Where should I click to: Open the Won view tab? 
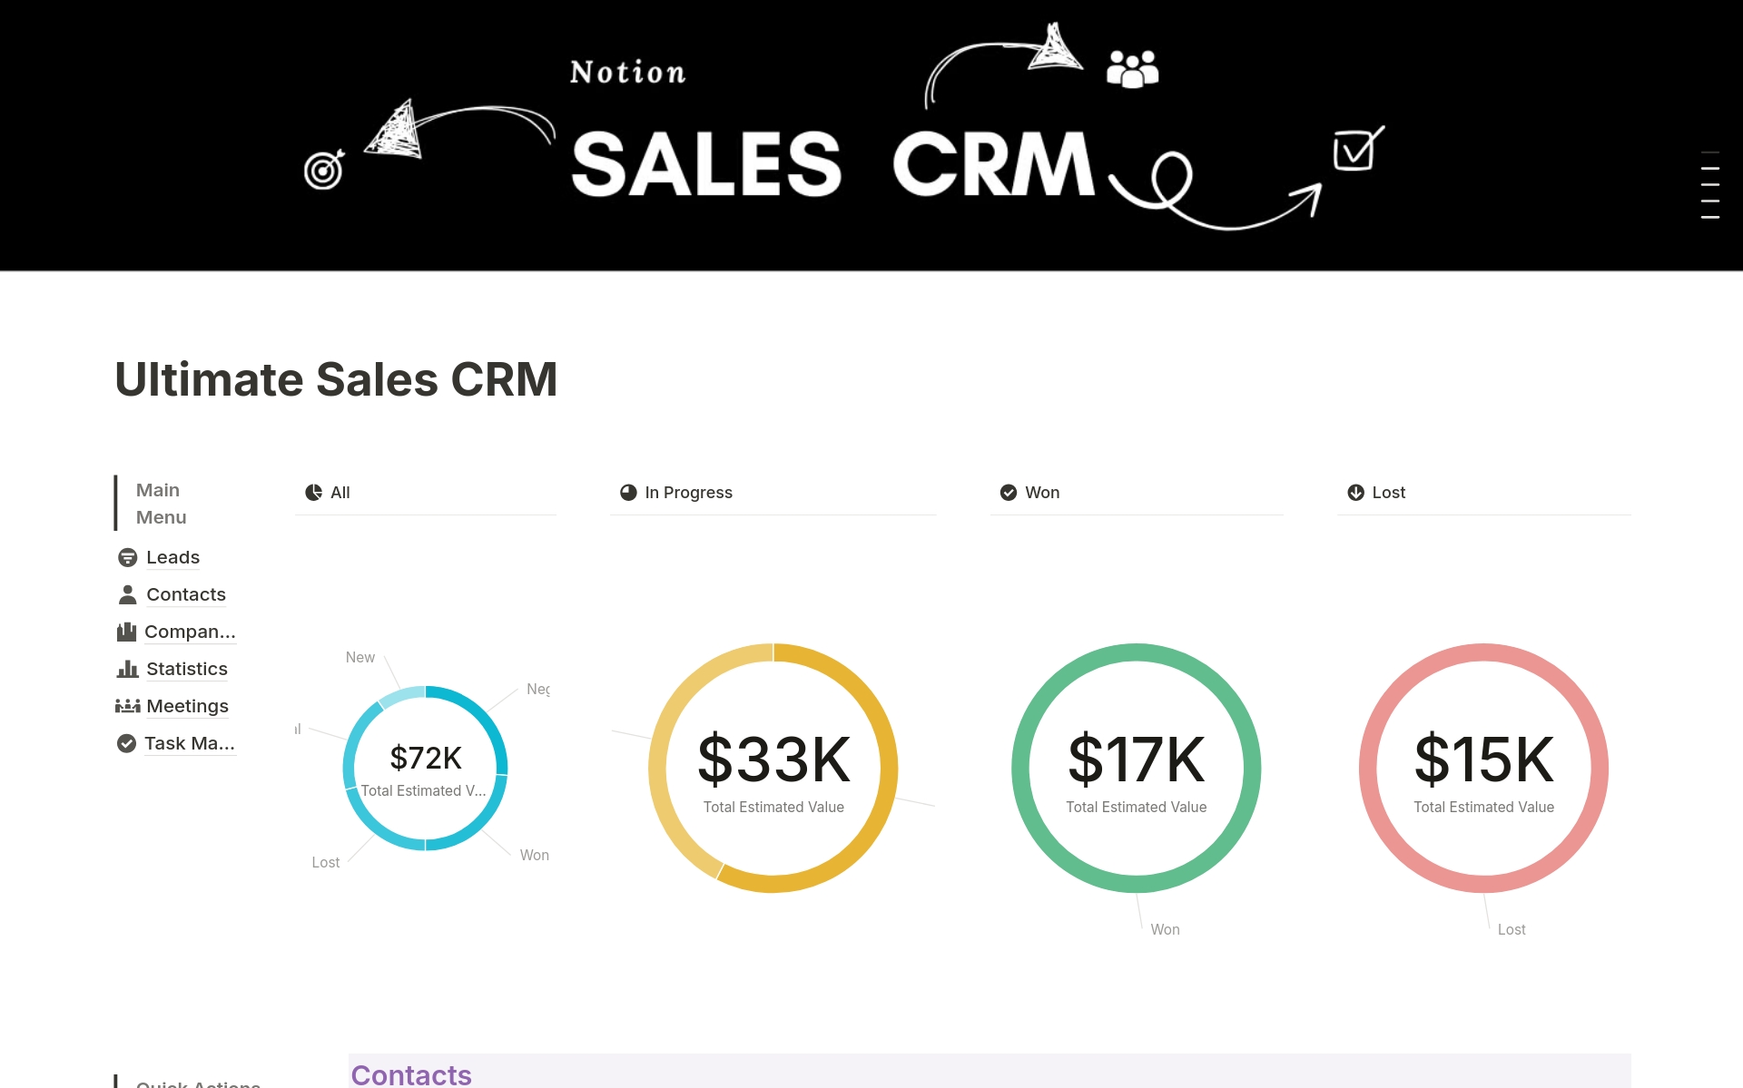(x=1042, y=492)
